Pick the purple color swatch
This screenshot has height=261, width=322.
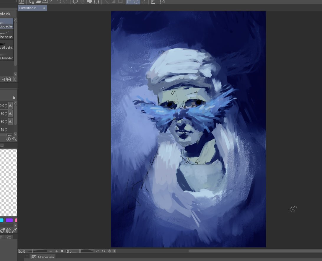(9, 220)
